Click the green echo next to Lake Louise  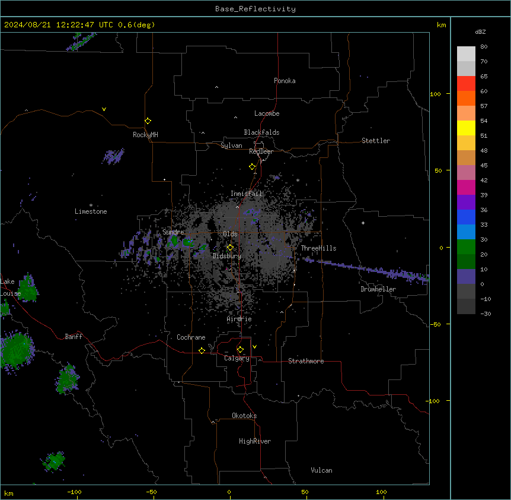(28, 288)
